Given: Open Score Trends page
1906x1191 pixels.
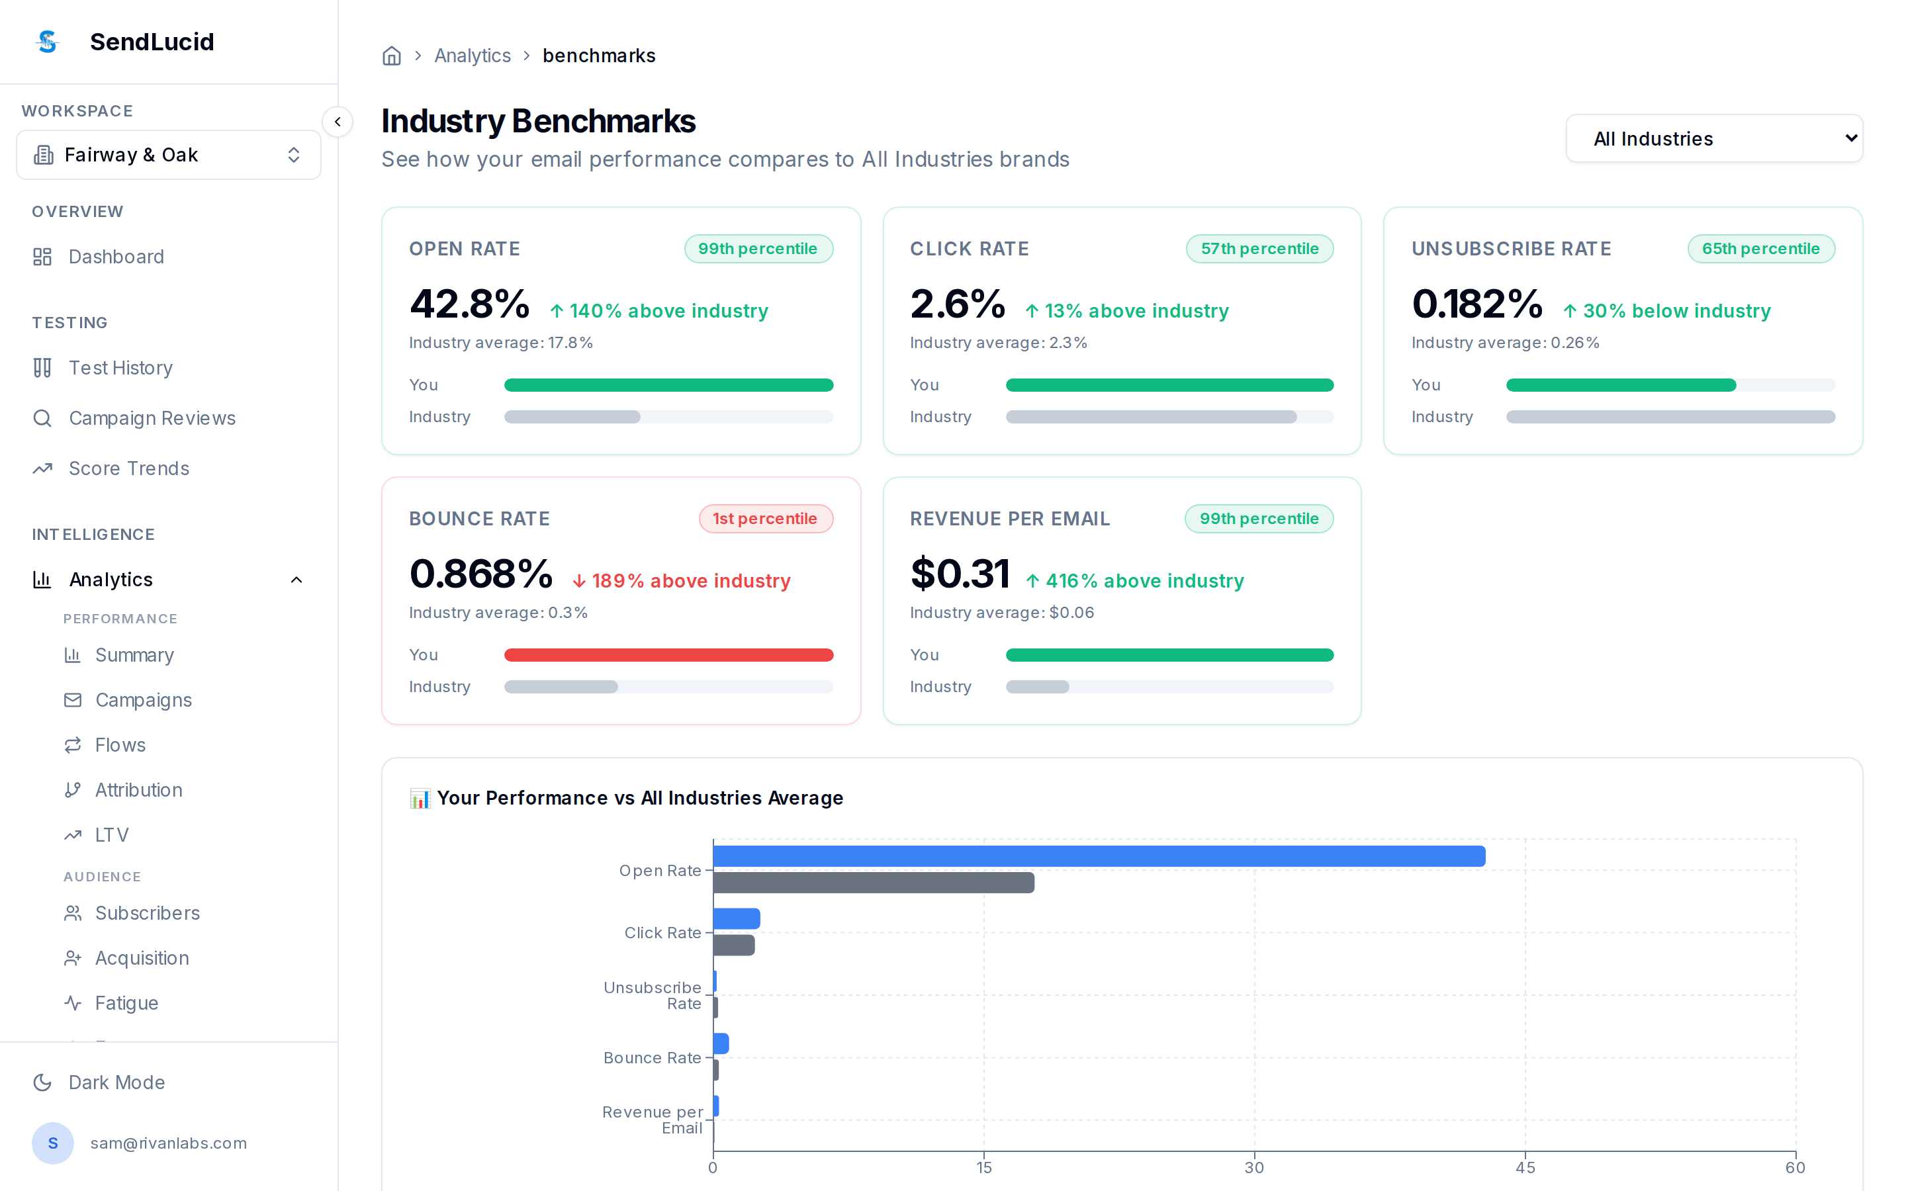Looking at the screenshot, I should [x=169, y=468].
